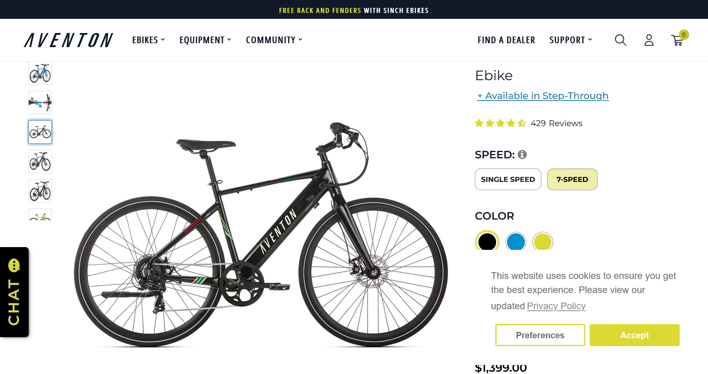
Task: Open the shopping cart icon
Action: coord(677,40)
